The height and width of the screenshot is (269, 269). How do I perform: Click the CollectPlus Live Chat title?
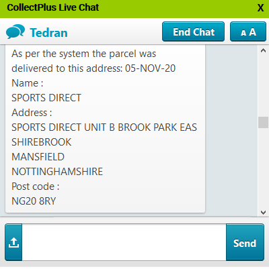53,7
